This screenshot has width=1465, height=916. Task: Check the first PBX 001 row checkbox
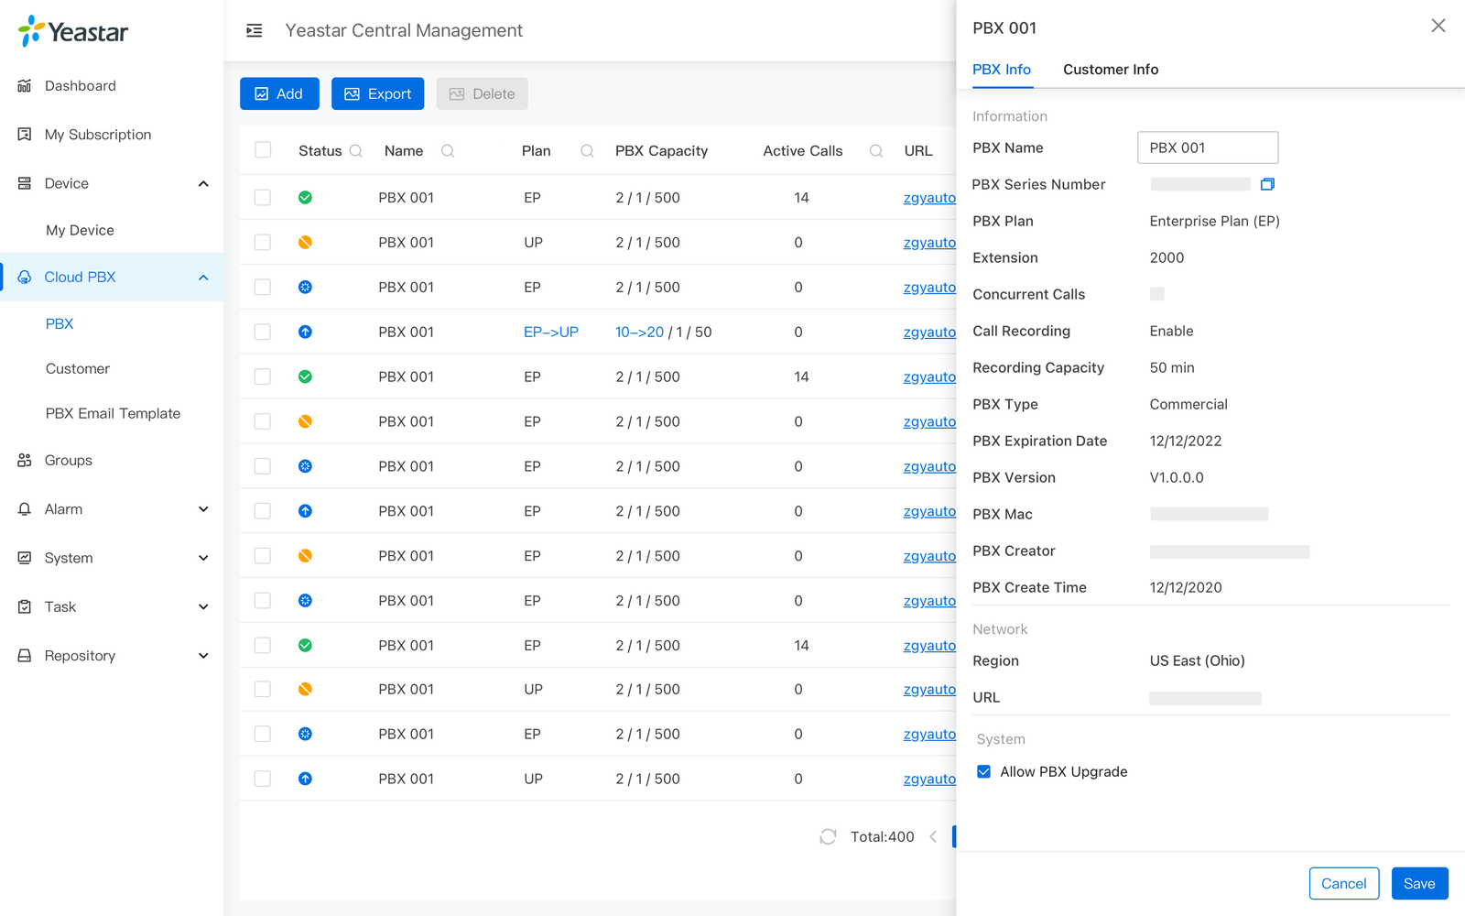tap(263, 198)
